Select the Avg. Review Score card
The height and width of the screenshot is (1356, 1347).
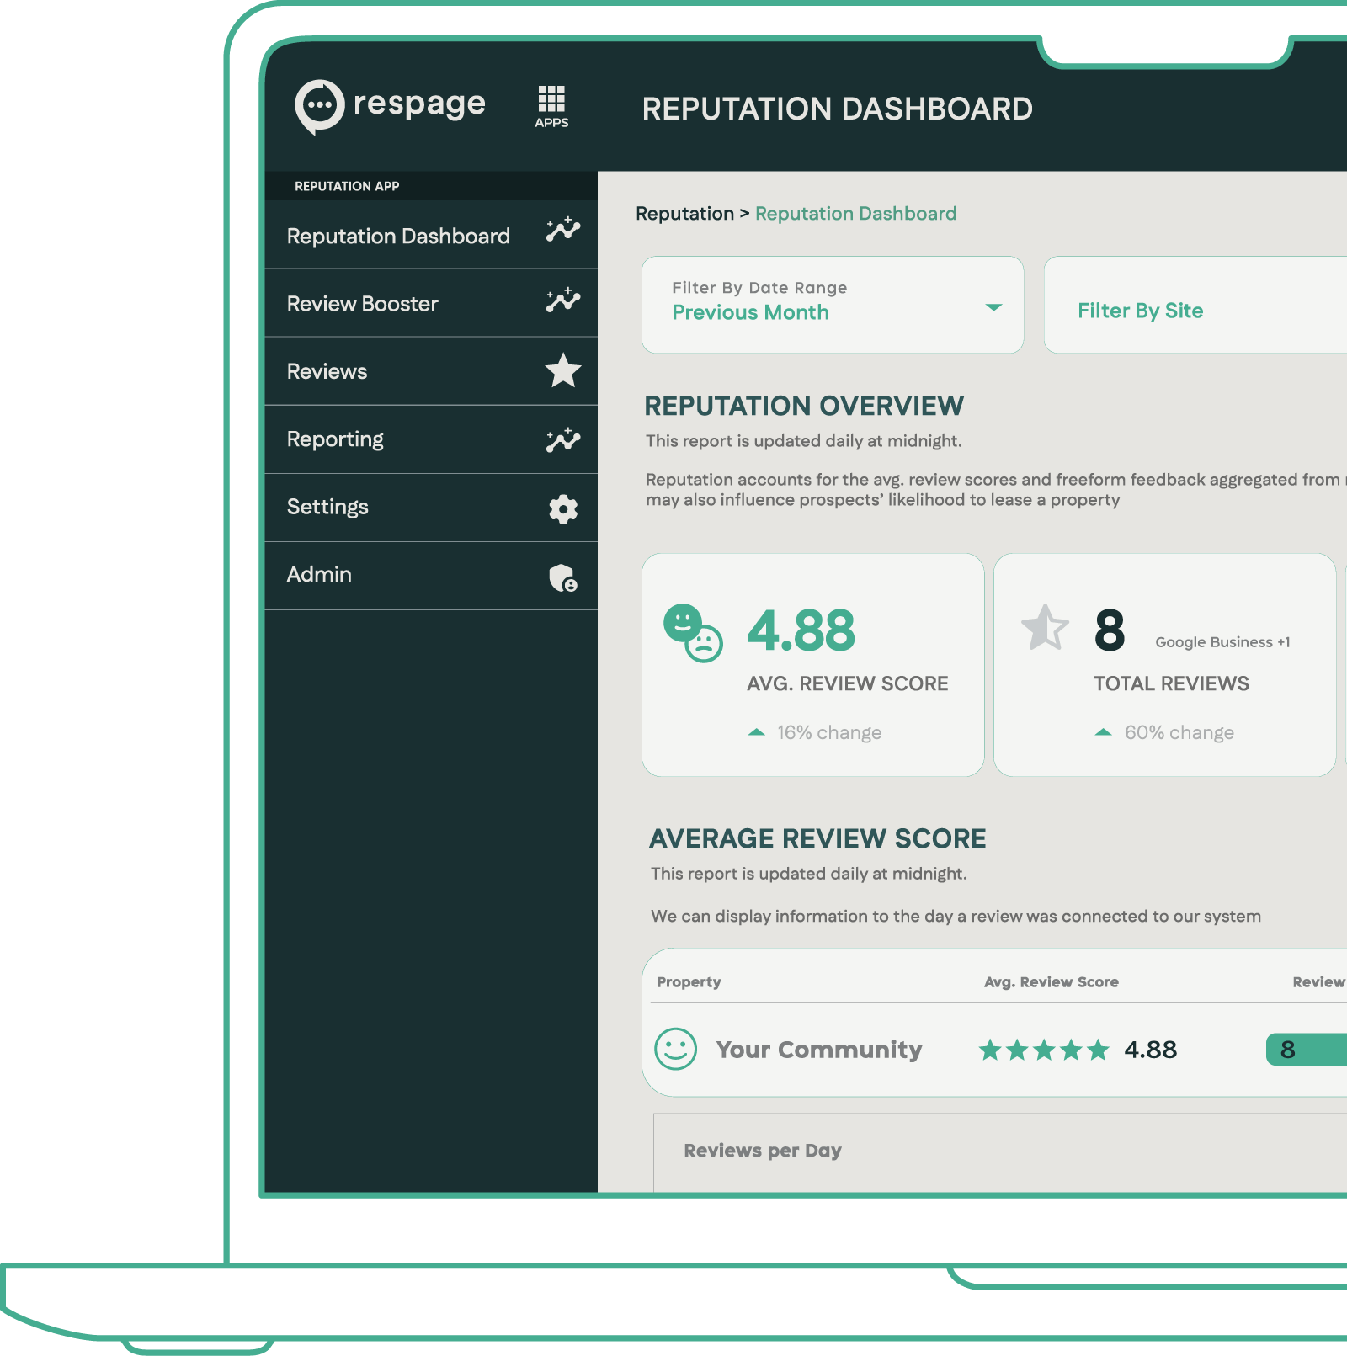coord(813,665)
